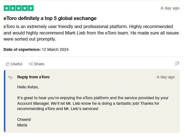Open the review title about top 5 global exchange
The image size is (185, 137).
pos(50,18)
